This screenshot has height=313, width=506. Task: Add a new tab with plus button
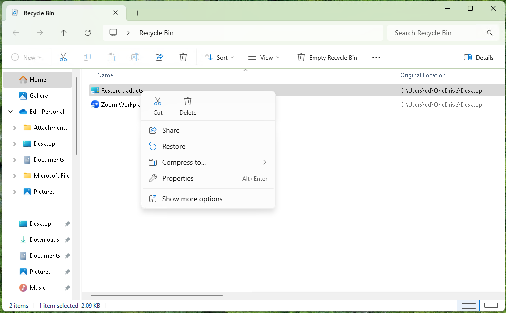click(x=138, y=13)
